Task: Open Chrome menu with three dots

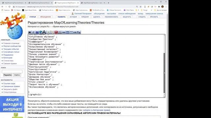Action: tap(166, 7)
